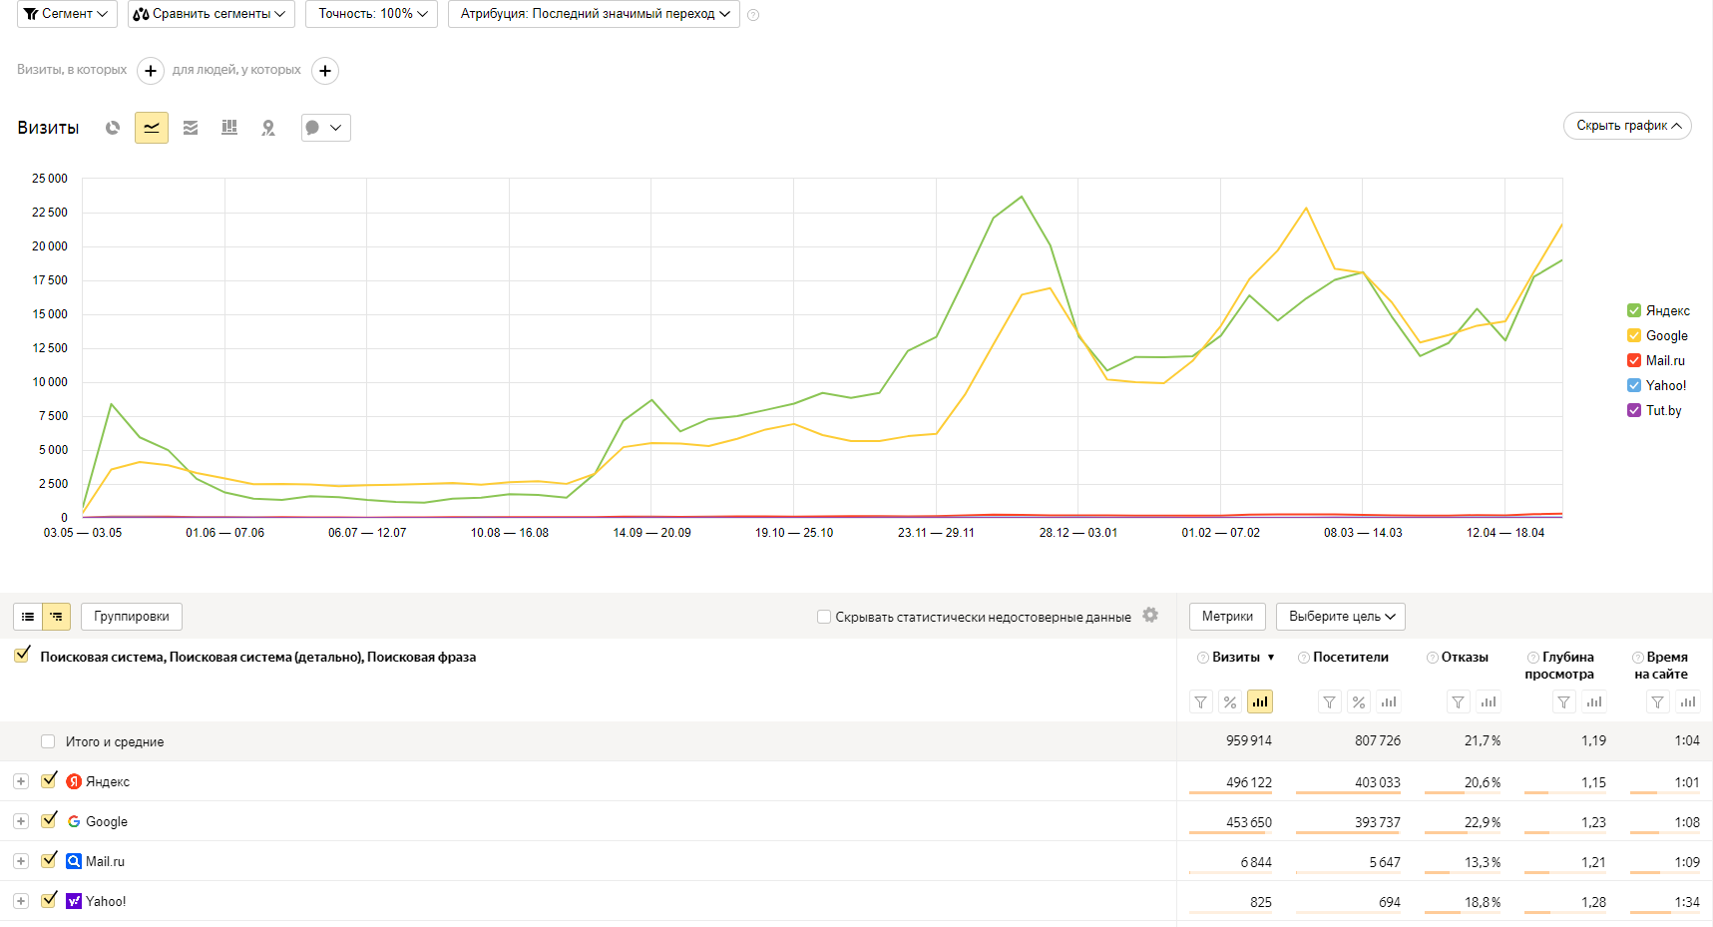Add a condition for Визиты, в которых
1713x927 pixels.
[x=150, y=71]
